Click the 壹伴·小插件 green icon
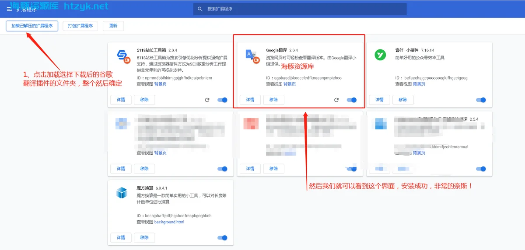The image size is (525, 250). (x=380, y=55)
